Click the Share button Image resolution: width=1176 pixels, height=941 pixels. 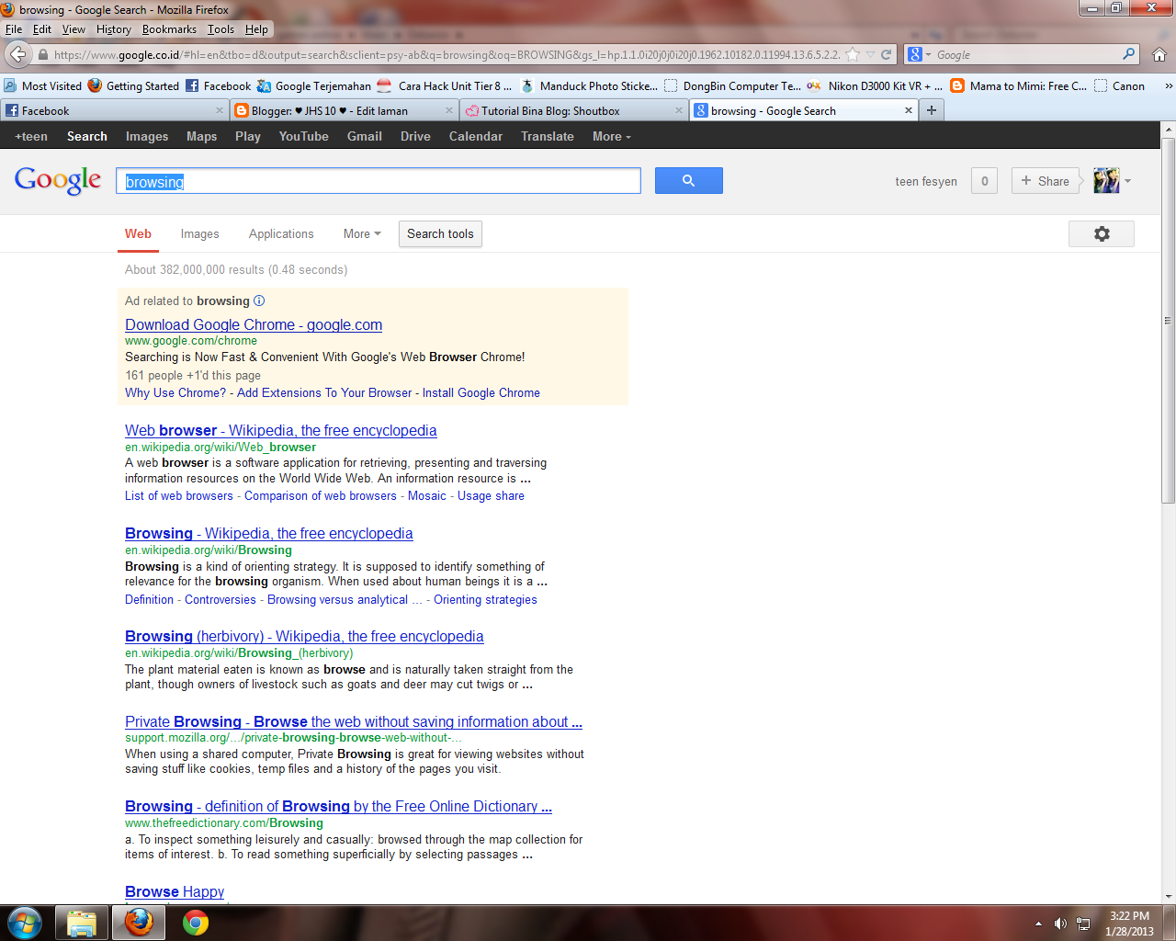tap(1046, 181)
